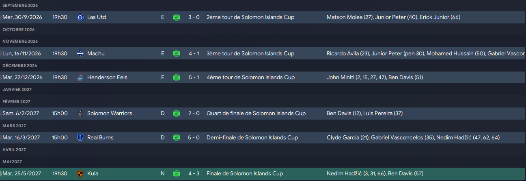Select the Octobre 2026 month header
Screen dimensions: 526x181
[19, 29]
